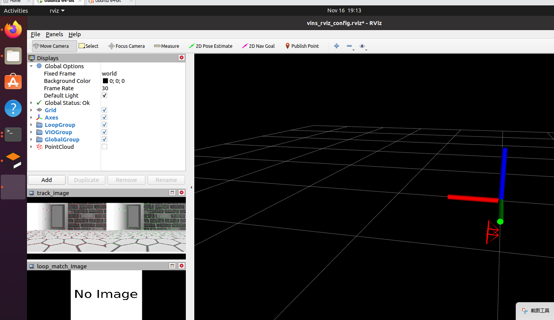The image size is (554, 320).
Task: Activate the 2D Nav Goal tool
Action: click(x=258, y=46)
